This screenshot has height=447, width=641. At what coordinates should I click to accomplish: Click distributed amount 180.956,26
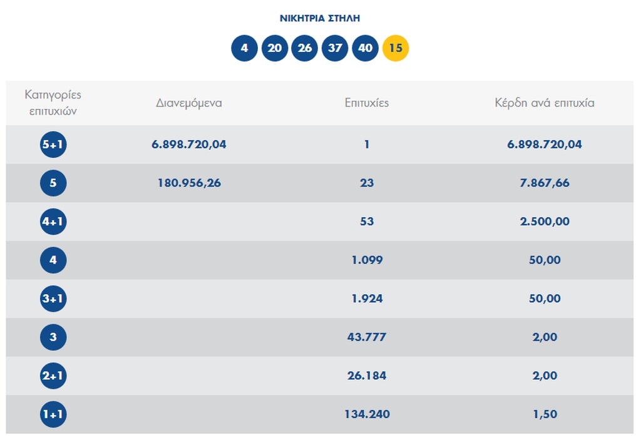point(189,183)
